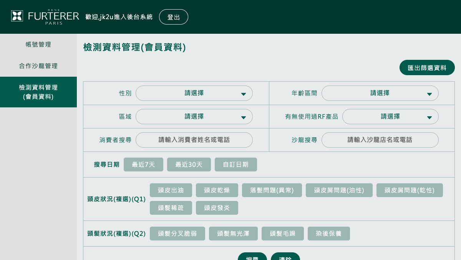The image size is (461, 260).
Task: Switch to 合作沙龍管理 in sidebar
Action: tap(38, 66)
